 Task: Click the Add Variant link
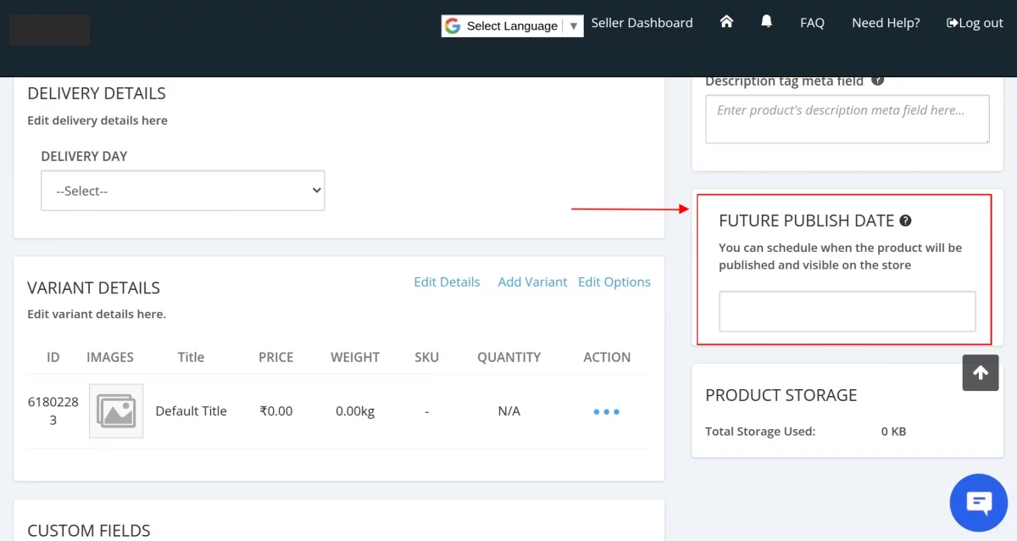(x=532, y=282)
